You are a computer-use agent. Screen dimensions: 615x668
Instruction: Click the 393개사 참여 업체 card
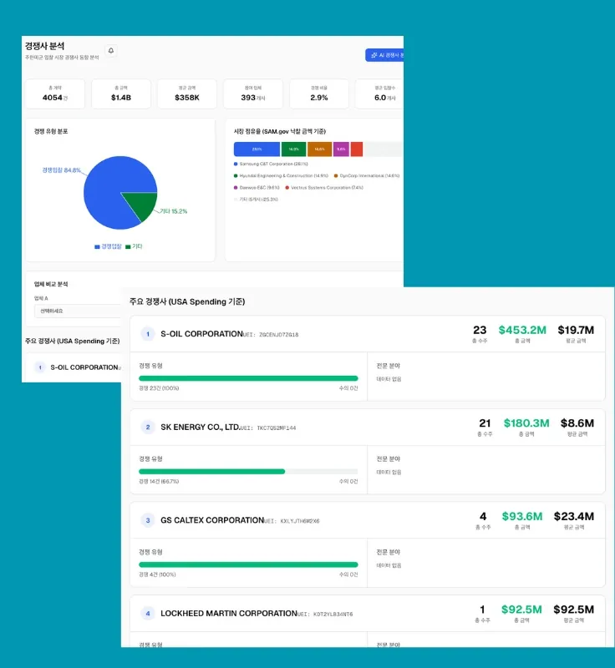pyautogui.click(x=253, y=94)
